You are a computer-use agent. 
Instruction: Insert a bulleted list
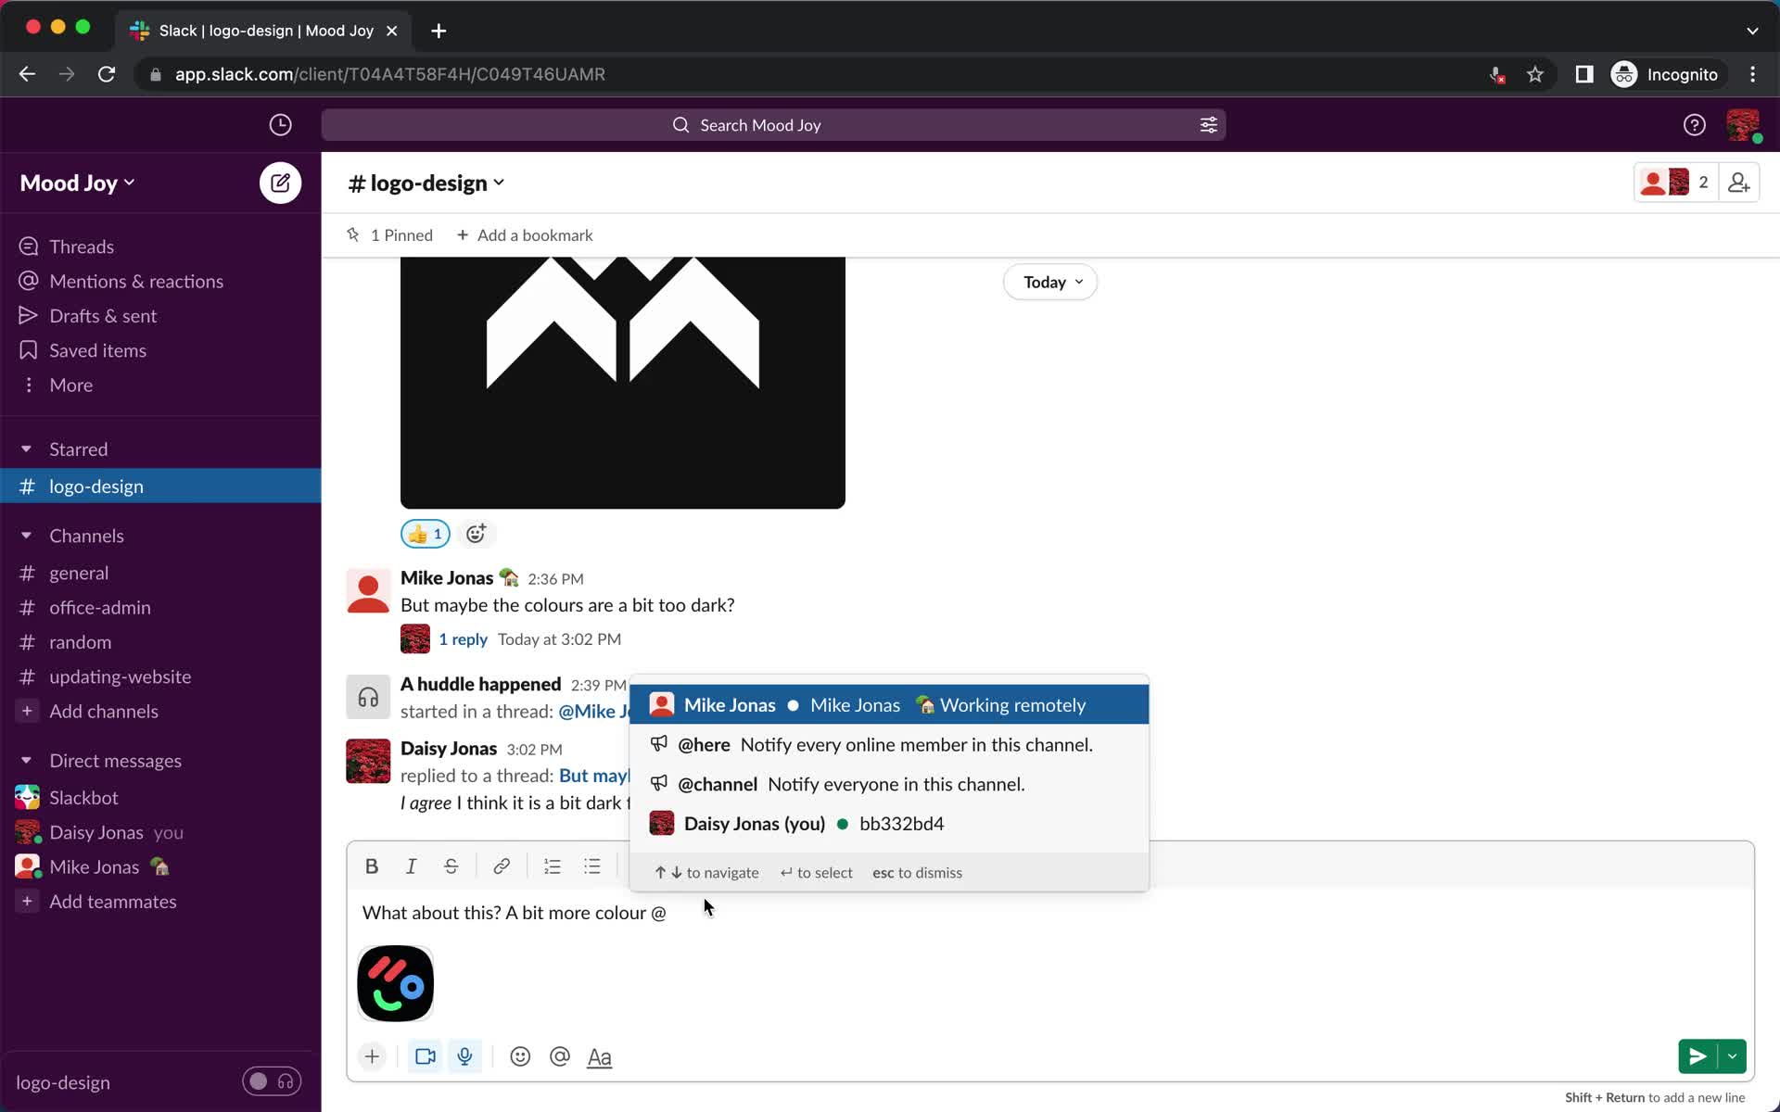(x=592, y=866)
